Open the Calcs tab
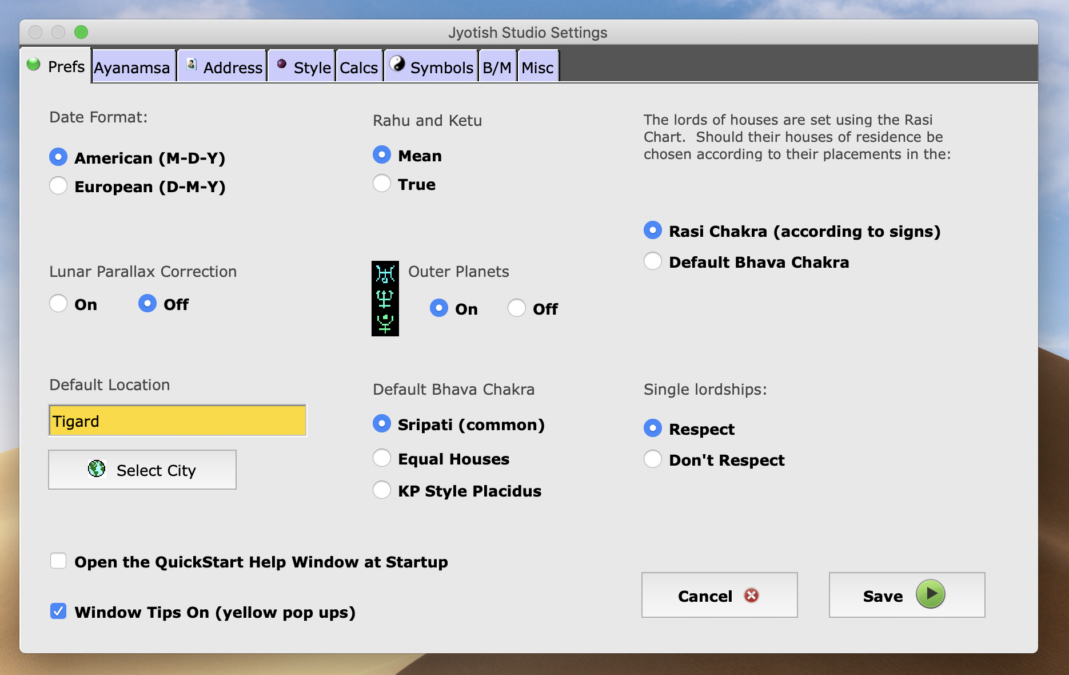 (x=358, y=67)
